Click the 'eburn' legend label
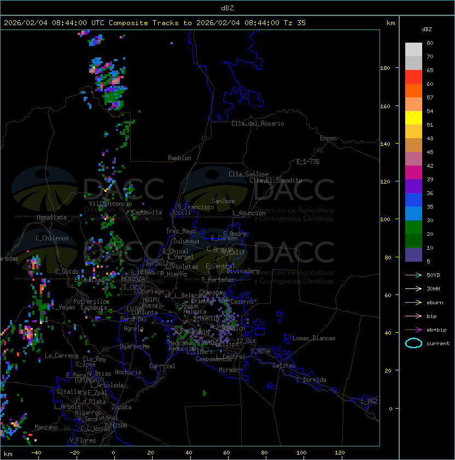Viewport: 455px width, 460px height. (x=435, y=303)
